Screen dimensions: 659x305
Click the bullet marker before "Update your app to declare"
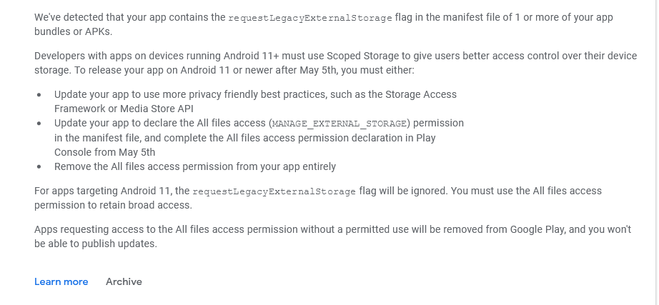click(39, 123)
